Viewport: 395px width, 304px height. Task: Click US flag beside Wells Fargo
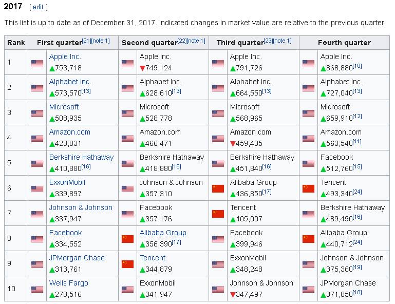37,290
